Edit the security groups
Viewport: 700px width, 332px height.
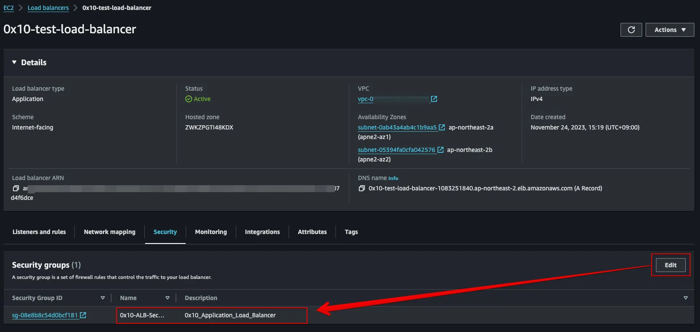click(671, 265)
